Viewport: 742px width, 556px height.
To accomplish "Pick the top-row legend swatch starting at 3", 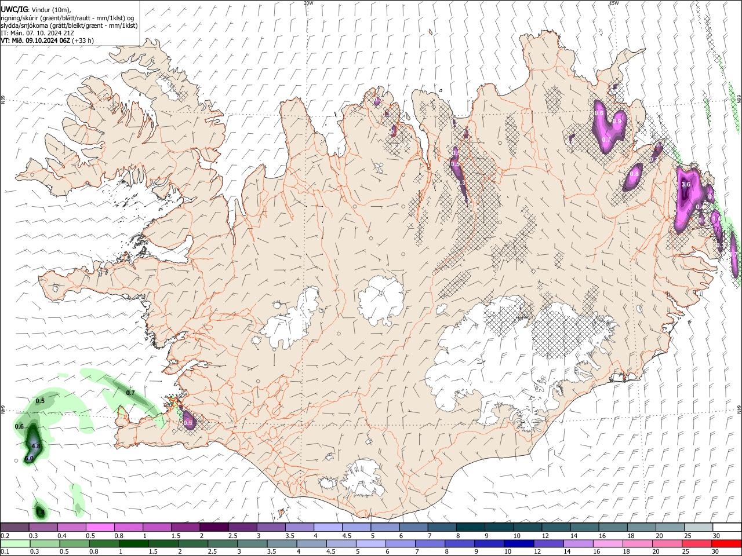I will coord(271,527).
